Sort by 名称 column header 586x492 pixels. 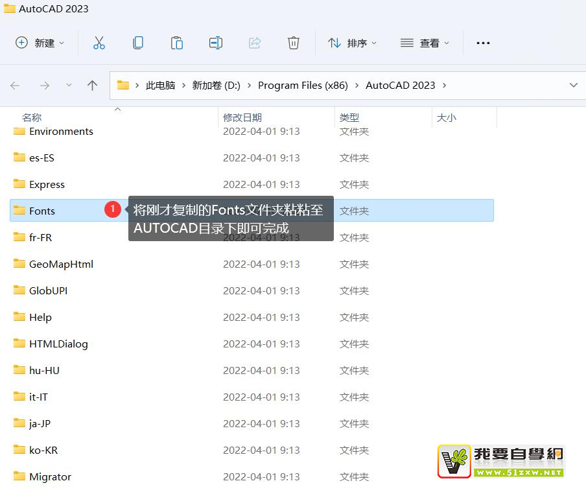(x=32, y=117)
